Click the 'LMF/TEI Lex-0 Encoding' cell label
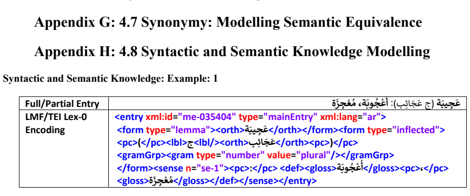Viewport: 470px width, 196px height. (x=56, y=123)
